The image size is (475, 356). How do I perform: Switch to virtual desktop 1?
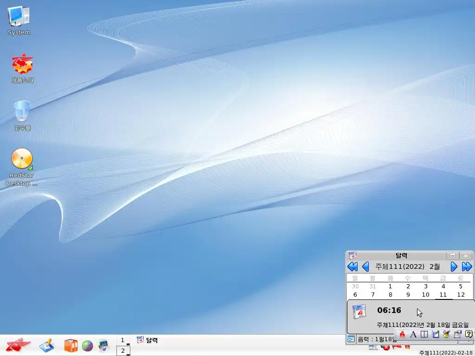[x=123, y=340]
